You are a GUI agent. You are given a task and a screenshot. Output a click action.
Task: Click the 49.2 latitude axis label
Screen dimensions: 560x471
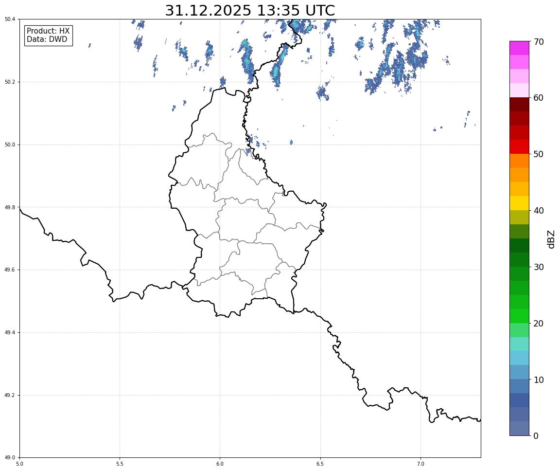tap(10, 395)
